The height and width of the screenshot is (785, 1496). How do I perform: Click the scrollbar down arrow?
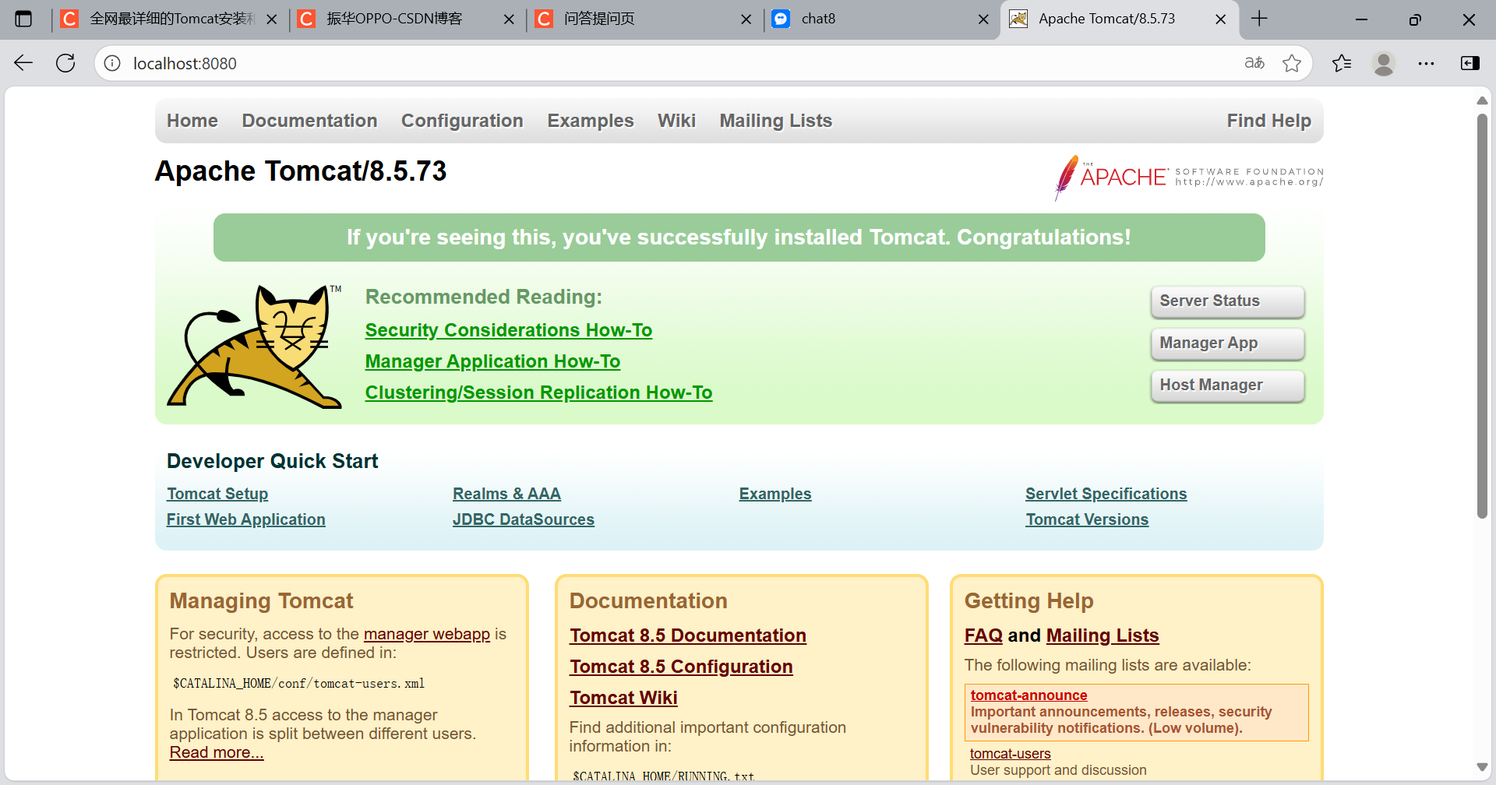coord(1482,767)
